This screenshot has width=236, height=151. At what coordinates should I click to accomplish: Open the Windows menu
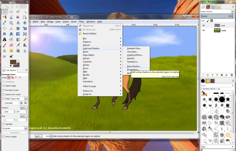[x=91, y=22]
